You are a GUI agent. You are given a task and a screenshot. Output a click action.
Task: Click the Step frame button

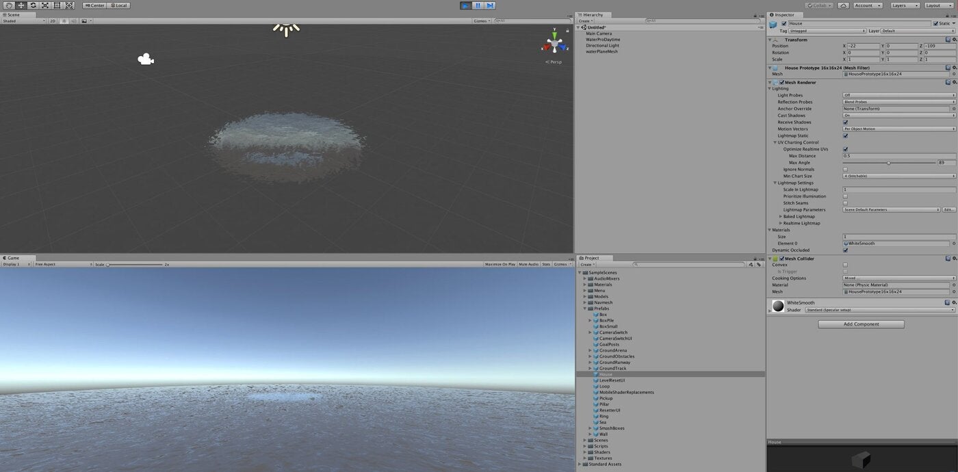[489, 5]
